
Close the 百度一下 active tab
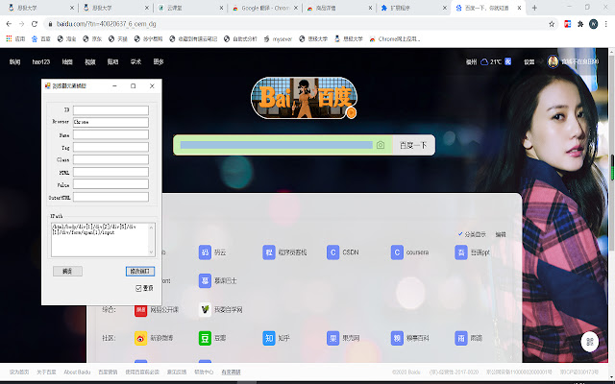click(519, 8)
